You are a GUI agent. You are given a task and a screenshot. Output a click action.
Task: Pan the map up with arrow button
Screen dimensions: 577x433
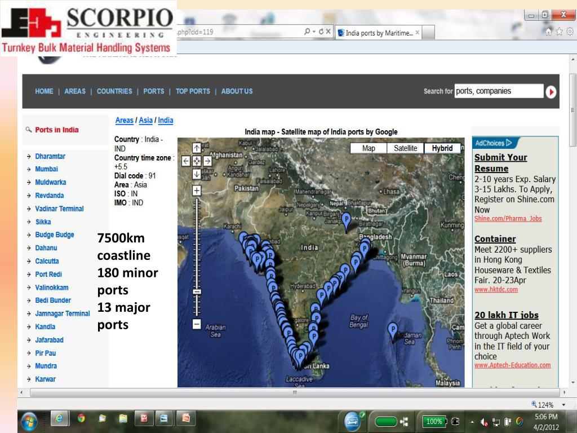pos(197,148)
